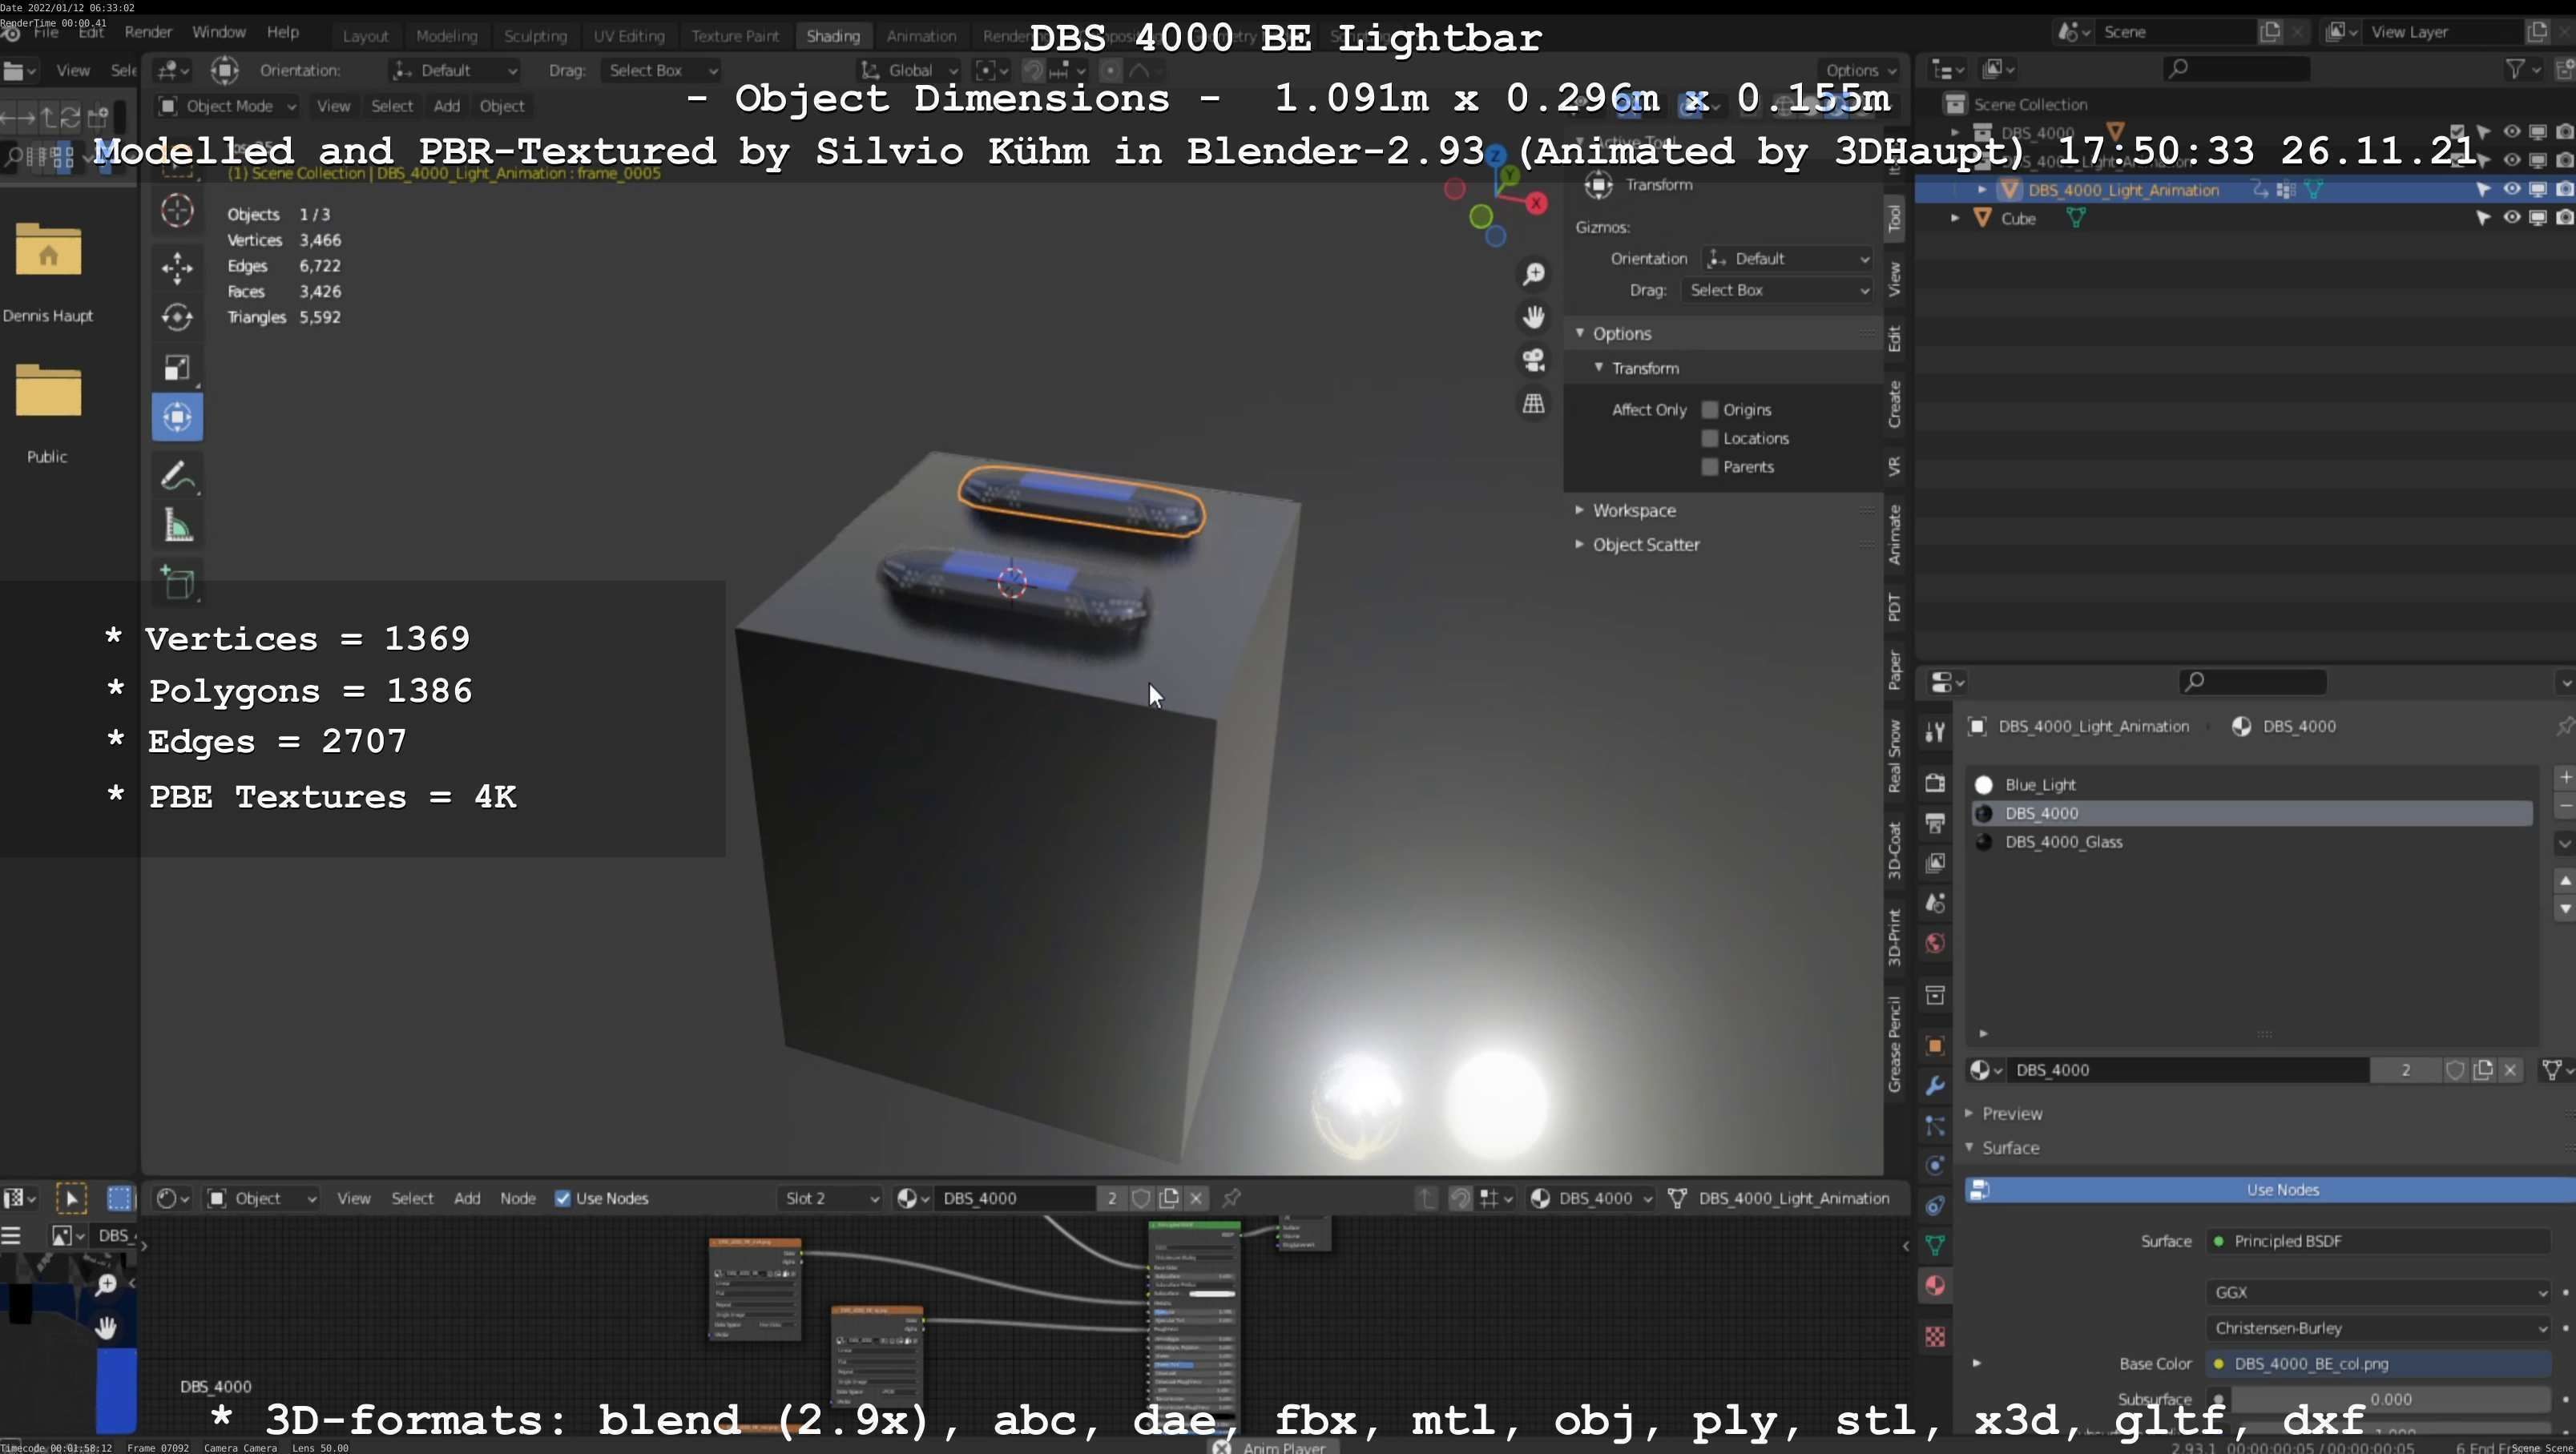The height and width of the screenshot is (1454, 2576).
Task: Open the Render properties tab
Action: click(x=1935, y=782)
